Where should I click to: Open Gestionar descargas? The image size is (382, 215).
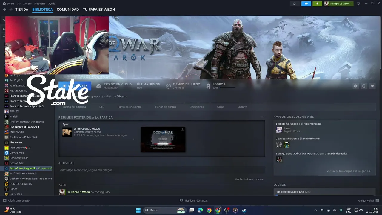click(194, 201)
